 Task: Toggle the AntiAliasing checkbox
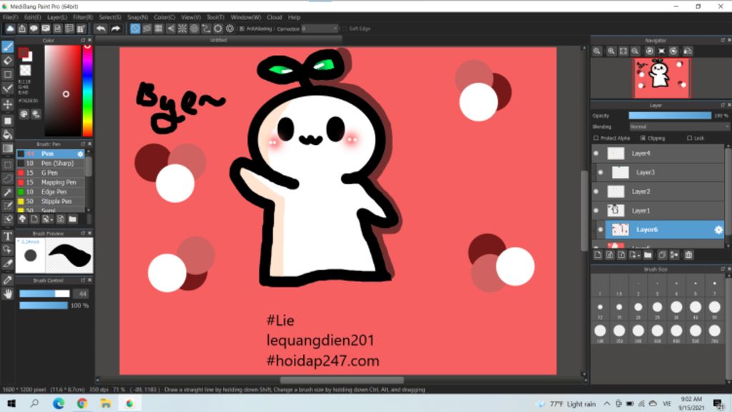(242, 29)
